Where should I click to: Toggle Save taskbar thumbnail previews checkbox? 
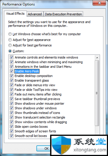click(x=11, y=99)
